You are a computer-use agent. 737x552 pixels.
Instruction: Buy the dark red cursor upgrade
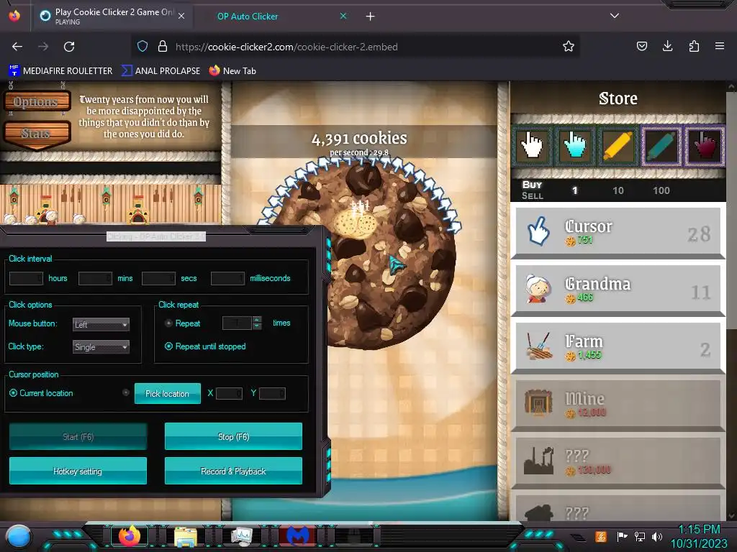point(704,145)
